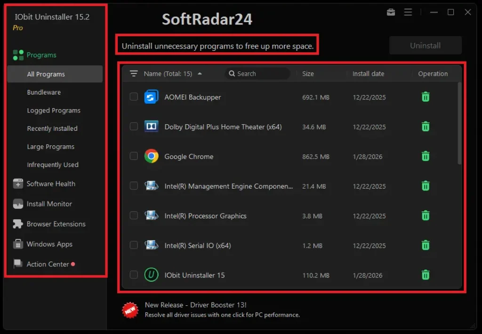
Task: Click the green Programs icon in the sidebar
Action: pyautogui.click(x=18, y=55)
